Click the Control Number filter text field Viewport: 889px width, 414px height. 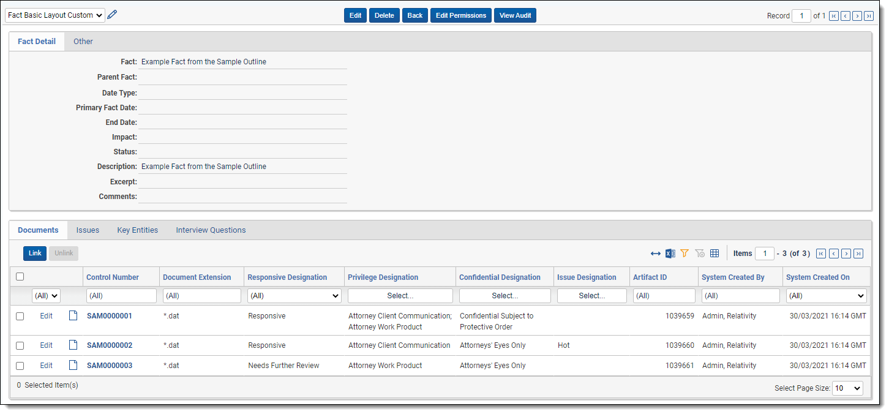pos(121,296)
